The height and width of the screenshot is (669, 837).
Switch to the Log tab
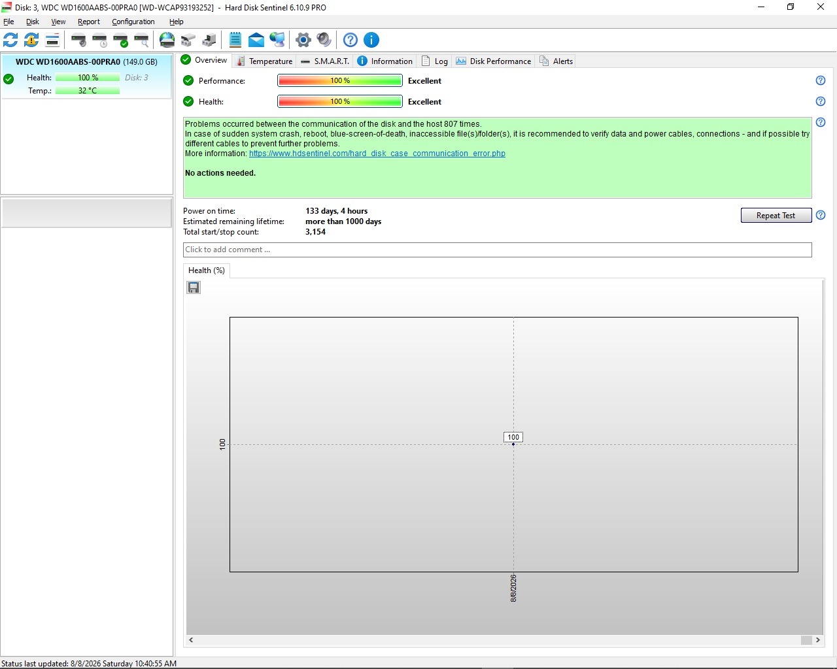pyautogui.click(x=435, y=61)
